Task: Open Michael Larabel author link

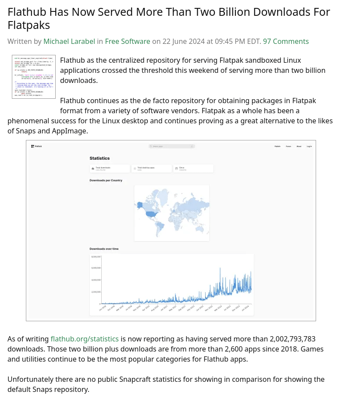Action: click(69, 41)
